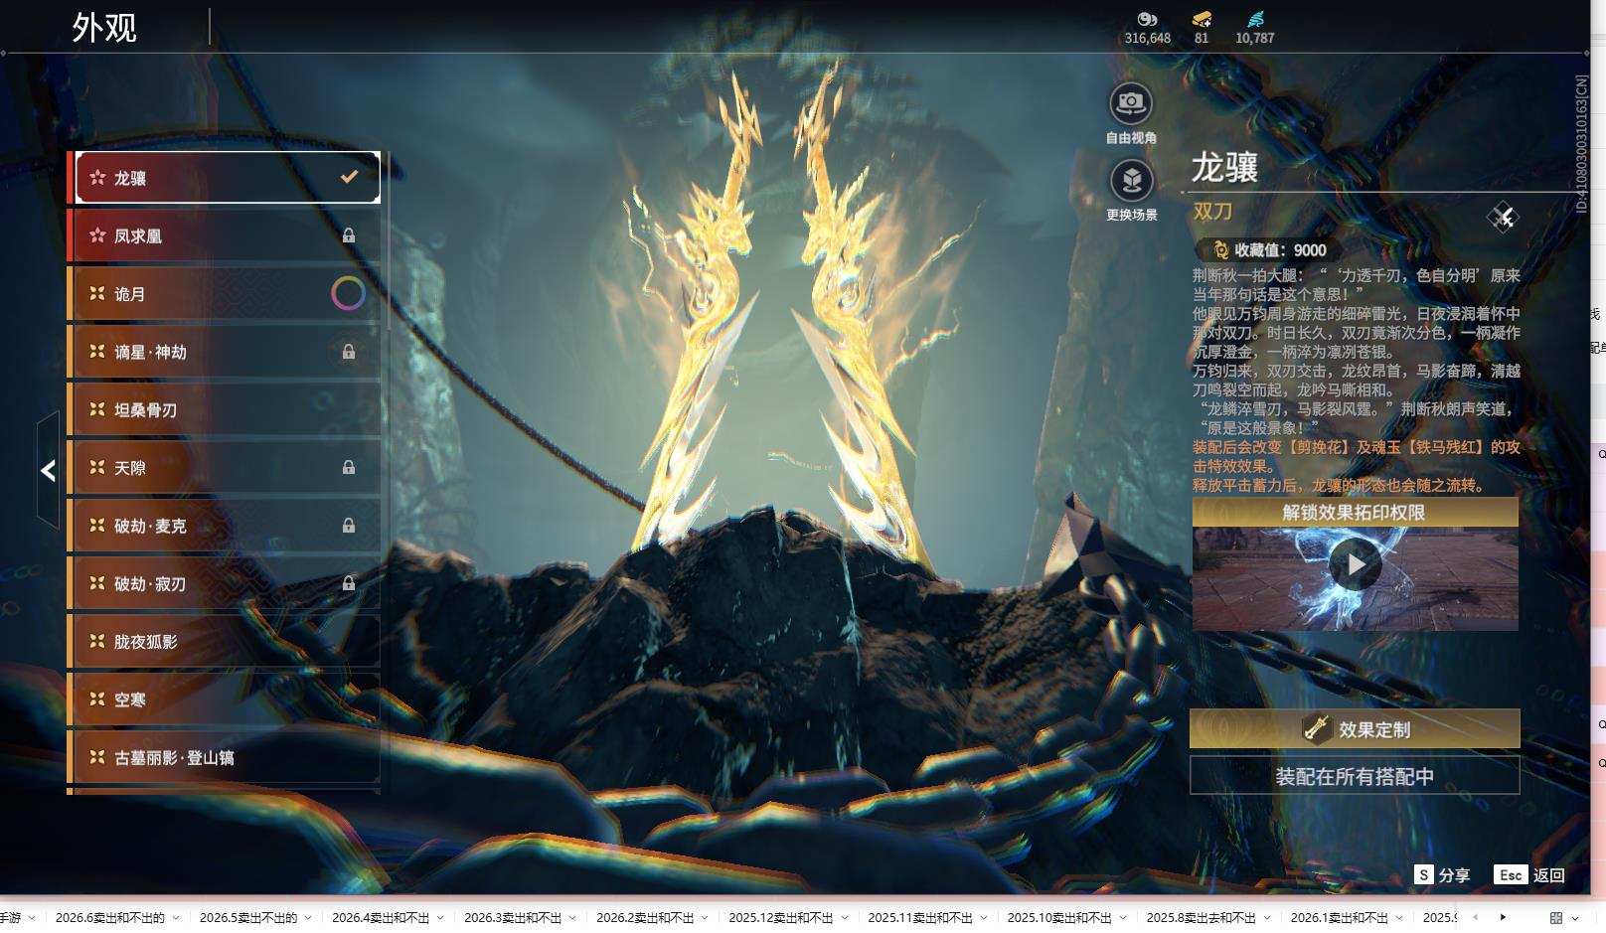The image size is (1606, 933).
Task: Click the sheet view grid icon in spreadsheet
Action: (x=1556, y=918)
